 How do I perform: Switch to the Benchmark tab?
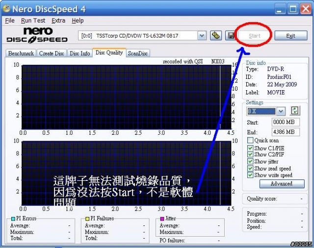point(21,53)
